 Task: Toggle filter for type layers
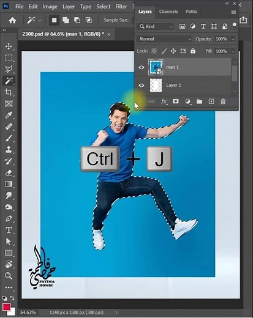point(203,26)
